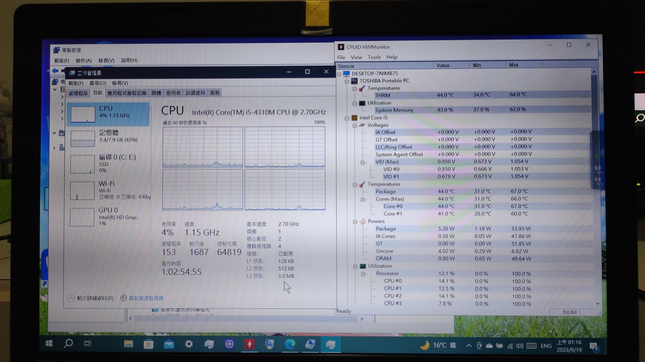
Task: Open Microsoft Edge from the taskbar
Action: point(290,344)
